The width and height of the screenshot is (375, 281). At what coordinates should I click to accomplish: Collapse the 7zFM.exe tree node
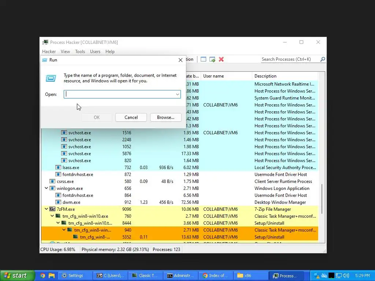pyautogui.click(x=47, y=209)
